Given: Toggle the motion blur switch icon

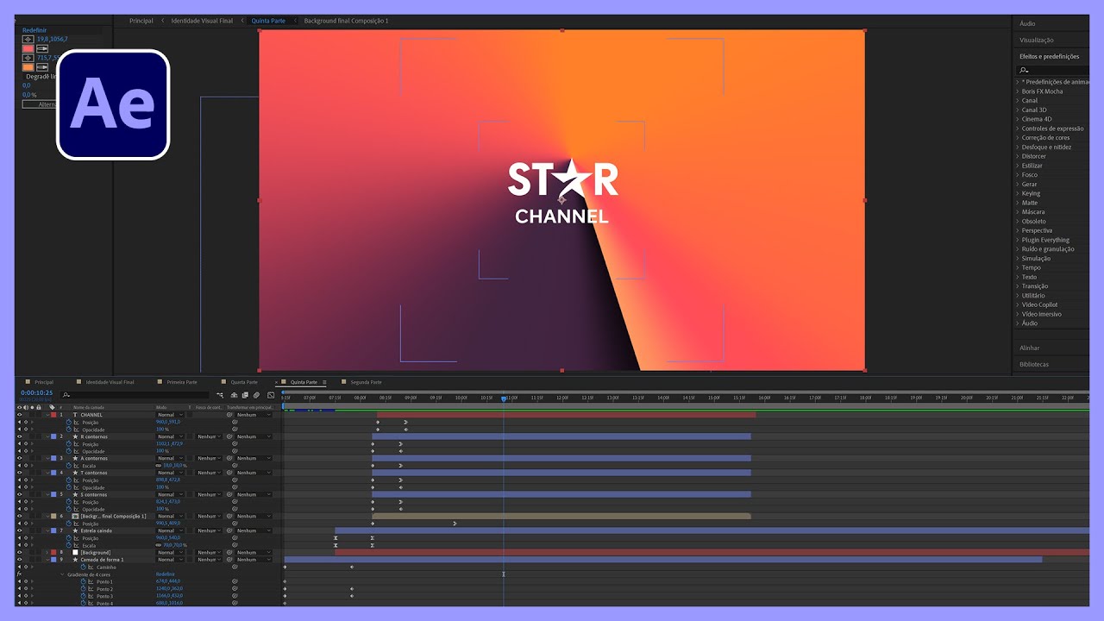Looking at the screenshot, I should coord(256,395).
